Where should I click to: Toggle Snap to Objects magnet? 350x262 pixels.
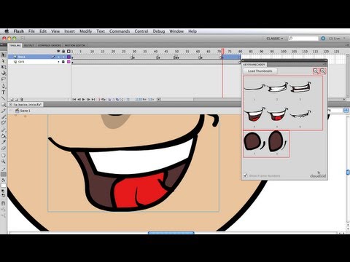(x=4, y=203)
